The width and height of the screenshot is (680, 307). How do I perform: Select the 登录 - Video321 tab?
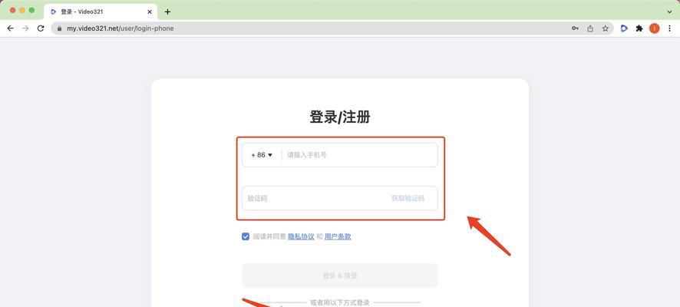pos(101,12)
